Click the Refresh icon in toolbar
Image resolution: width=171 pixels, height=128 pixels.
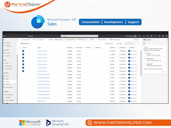(49, 40)
